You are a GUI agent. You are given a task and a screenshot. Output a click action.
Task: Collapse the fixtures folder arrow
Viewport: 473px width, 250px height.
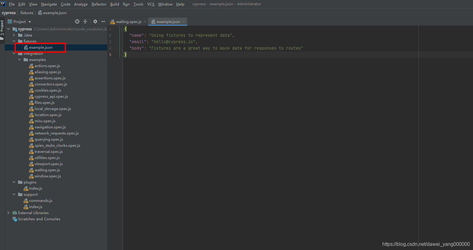click(x=14, y=41)
